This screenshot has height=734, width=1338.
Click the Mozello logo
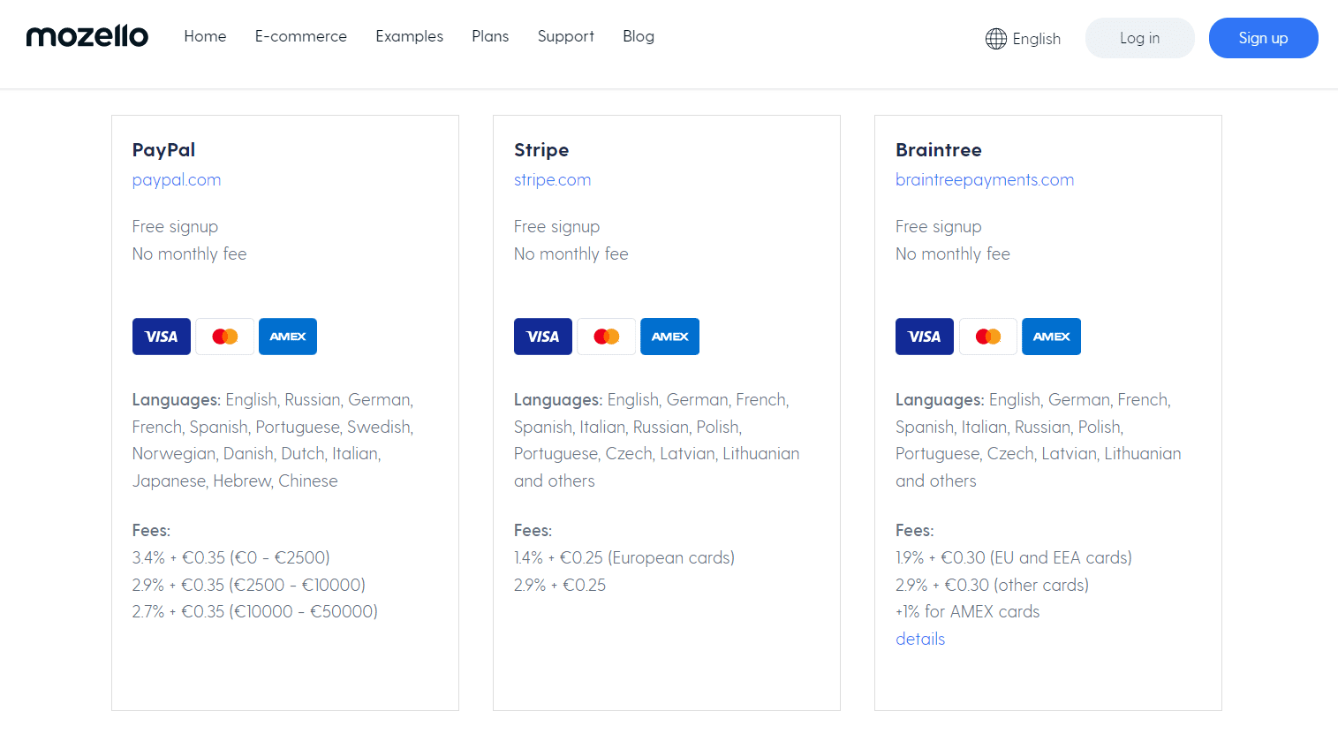[87, 36]
